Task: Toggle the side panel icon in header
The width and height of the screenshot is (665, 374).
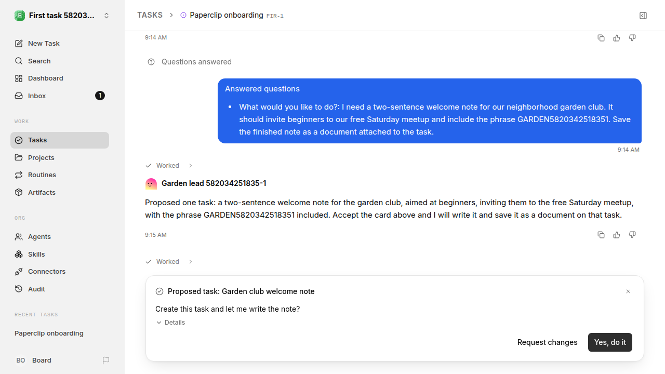Action: click(x=643, y=16)
